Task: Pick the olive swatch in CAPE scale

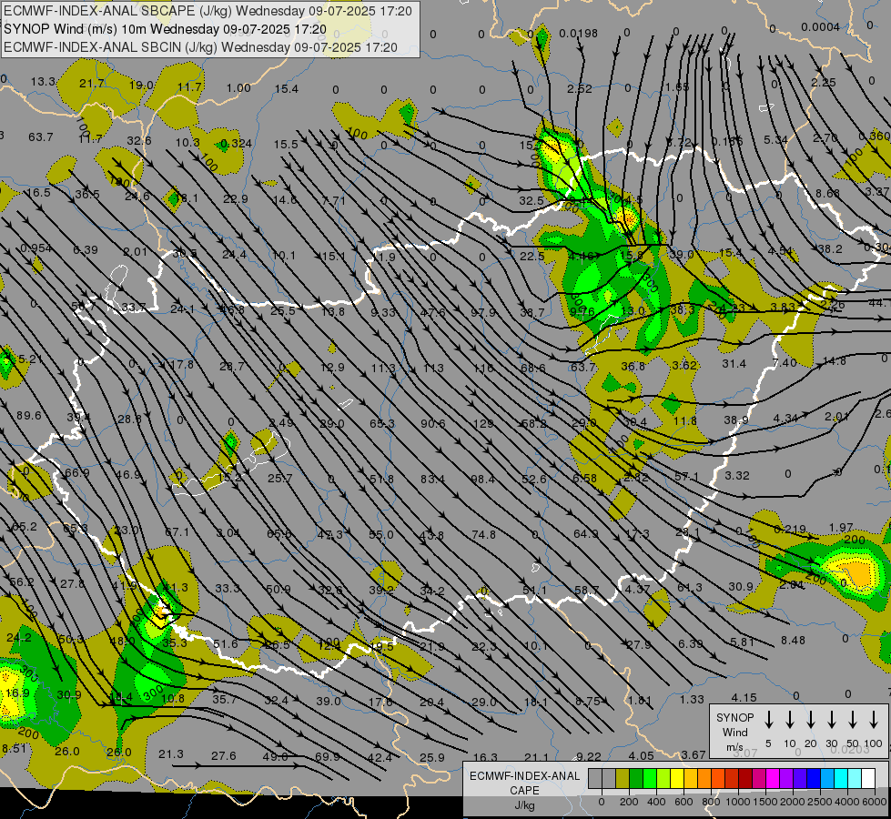Action: point(623,779)
